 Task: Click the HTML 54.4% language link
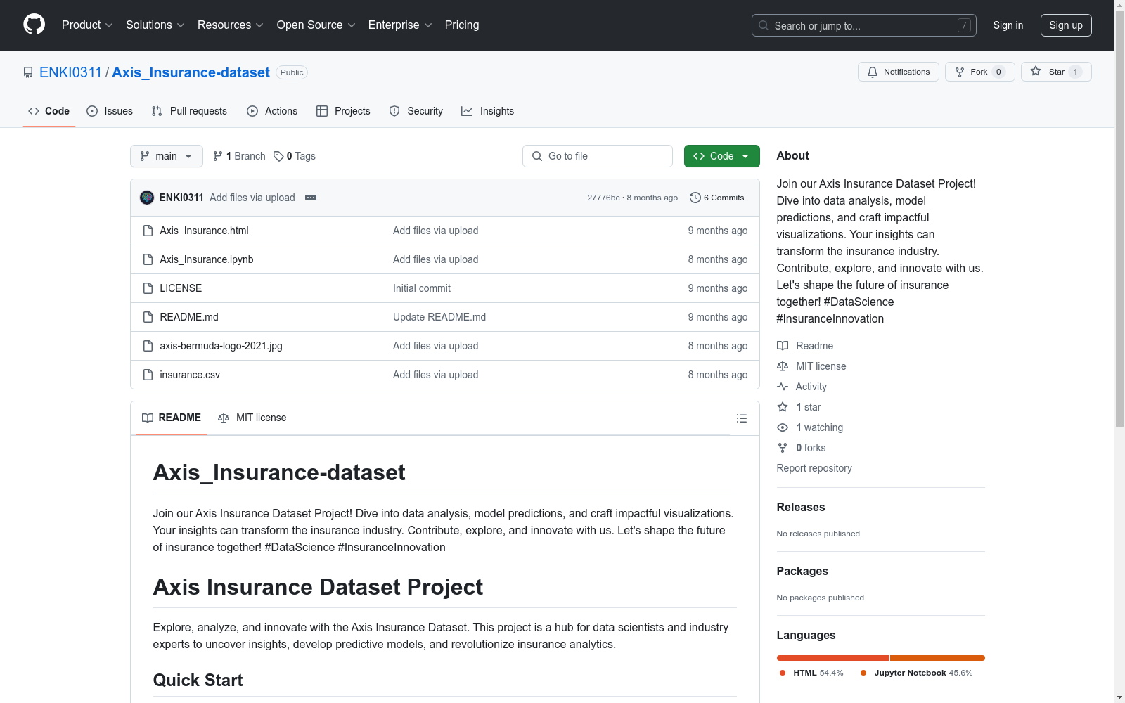pos(811,673)
